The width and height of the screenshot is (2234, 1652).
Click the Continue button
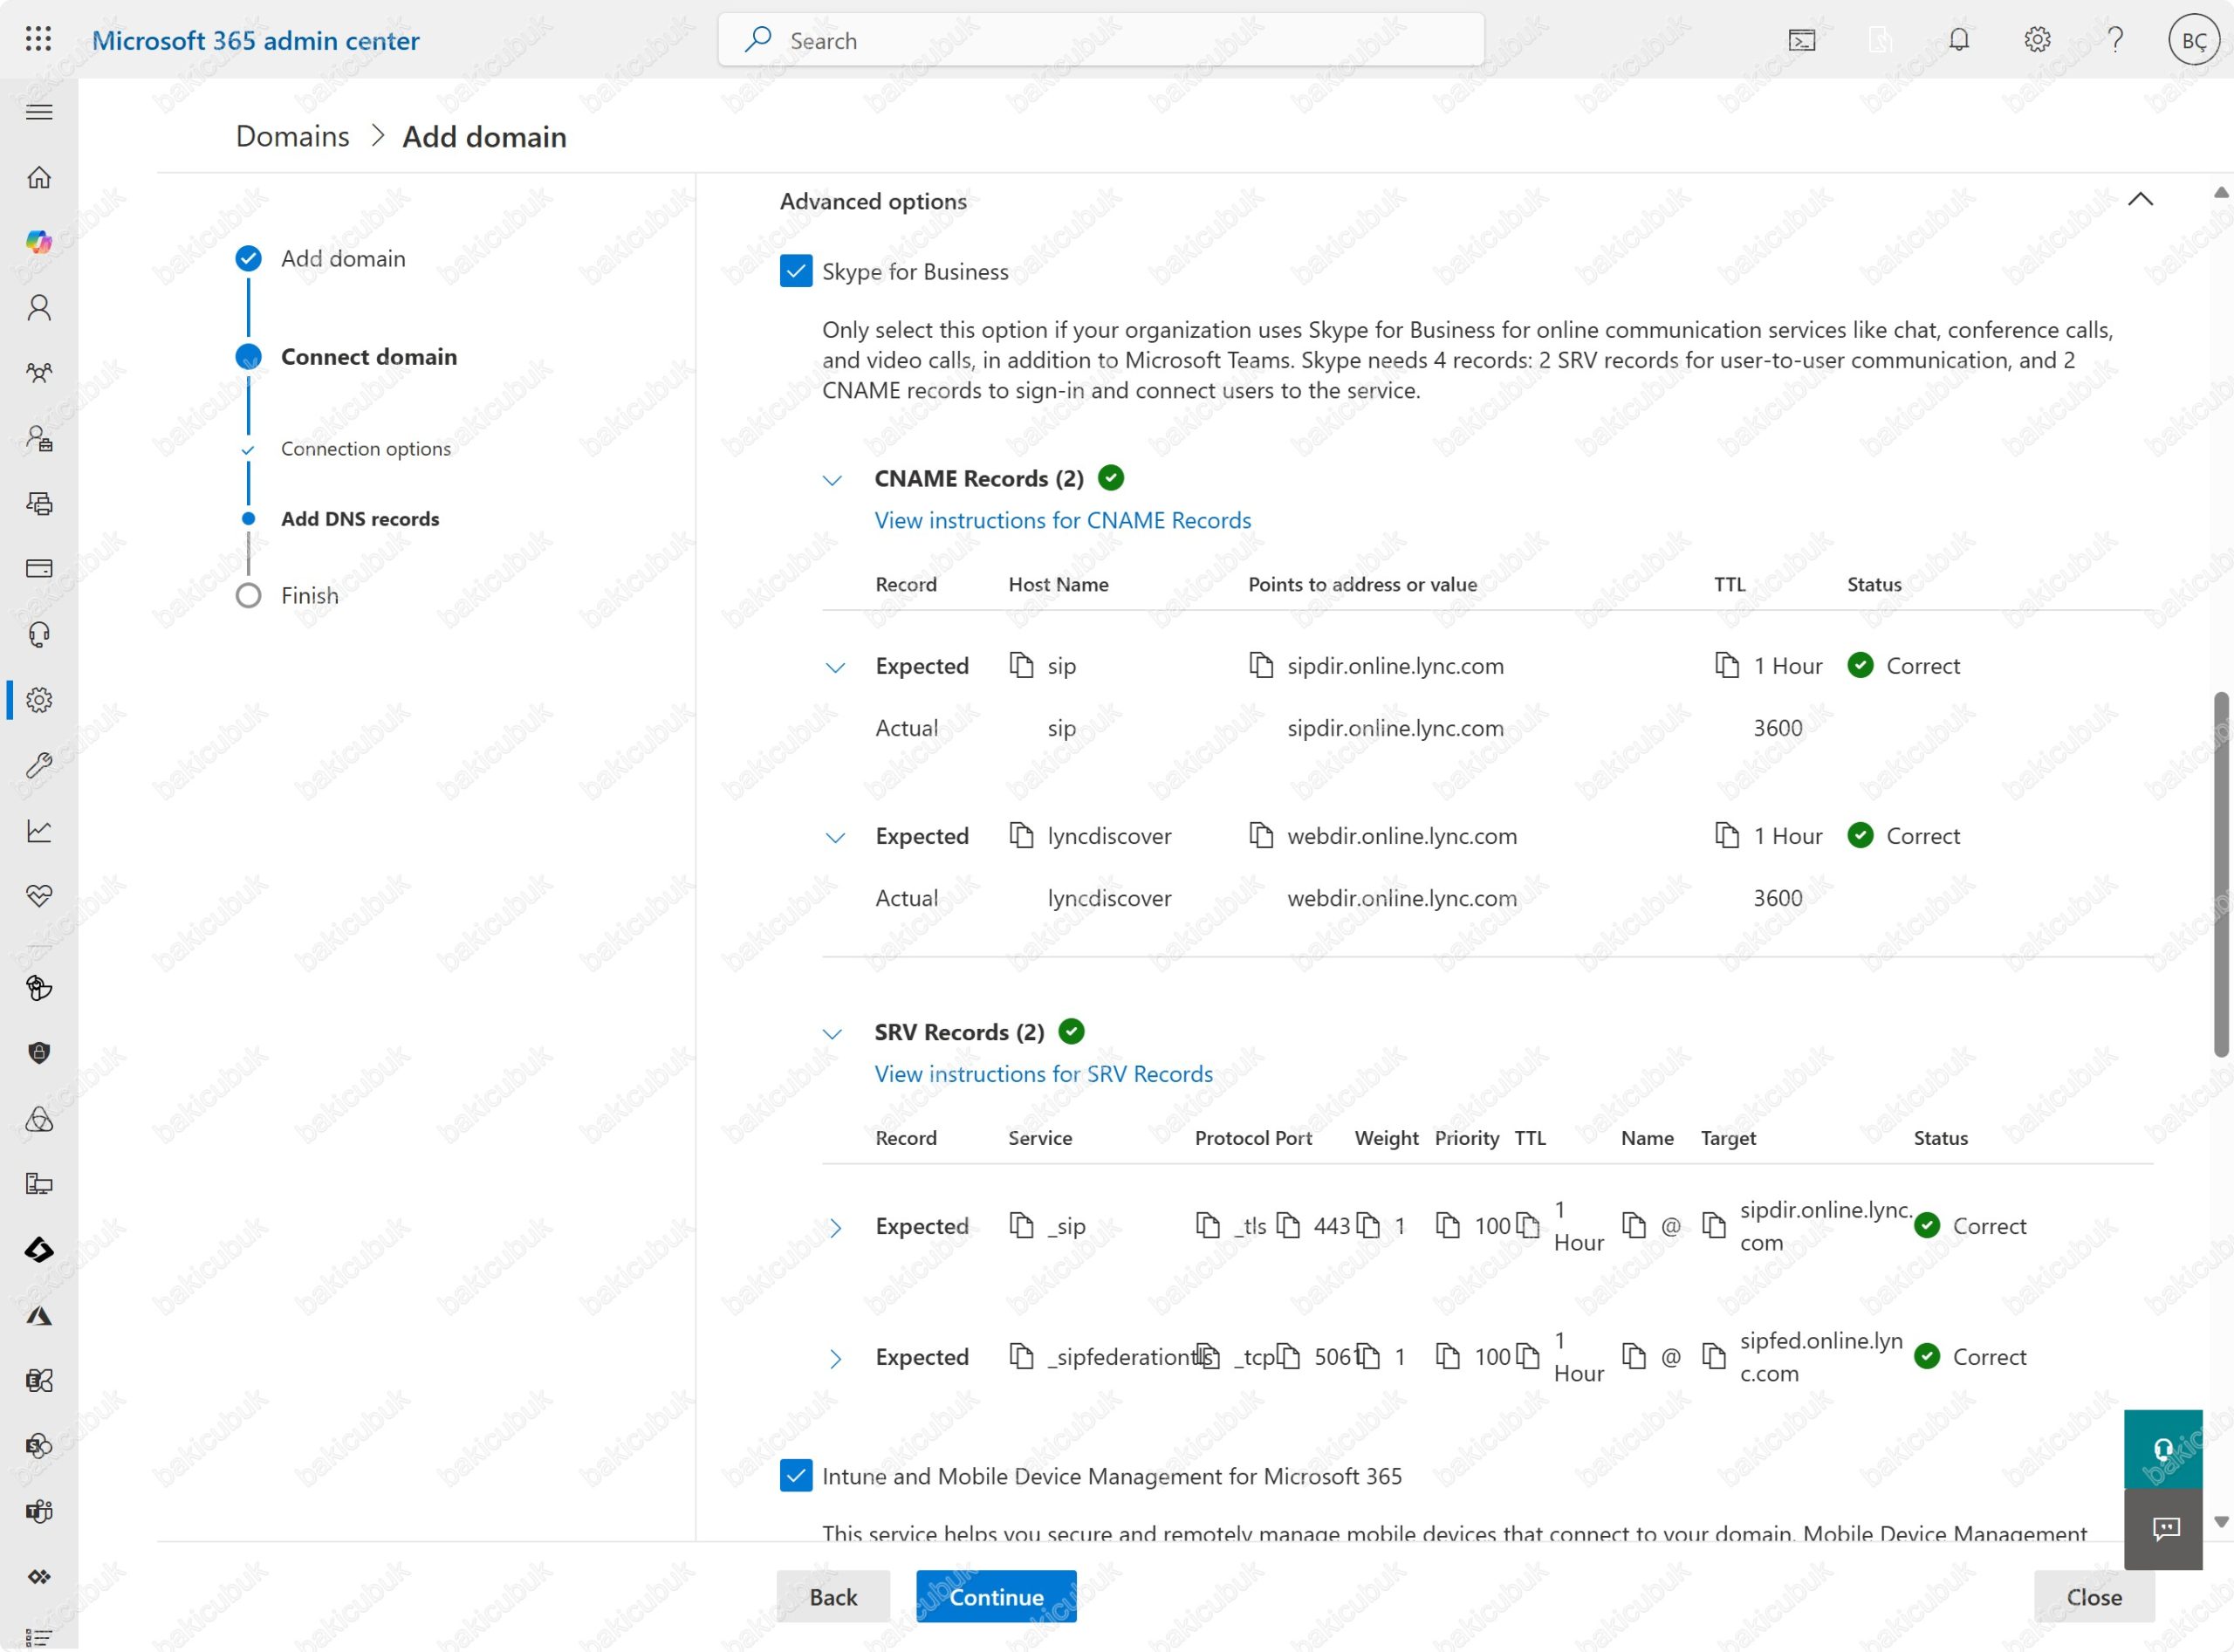(995, 1597)
